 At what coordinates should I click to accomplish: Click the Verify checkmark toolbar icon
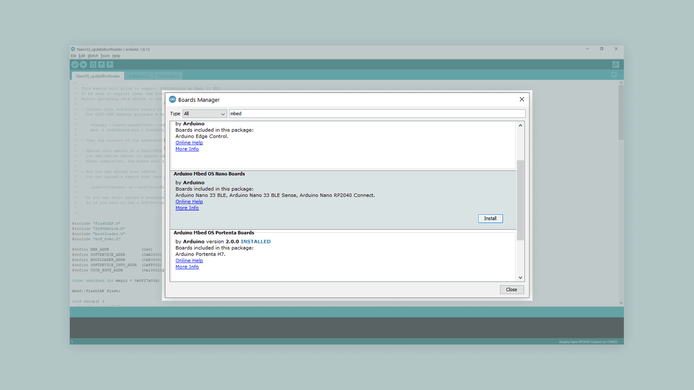(75, 65)
